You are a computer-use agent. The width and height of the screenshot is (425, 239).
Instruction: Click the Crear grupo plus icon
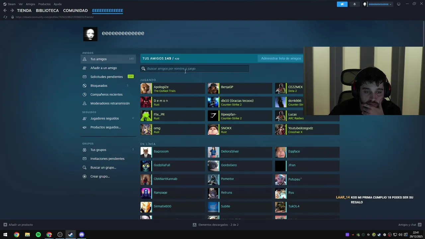(84, 177)
